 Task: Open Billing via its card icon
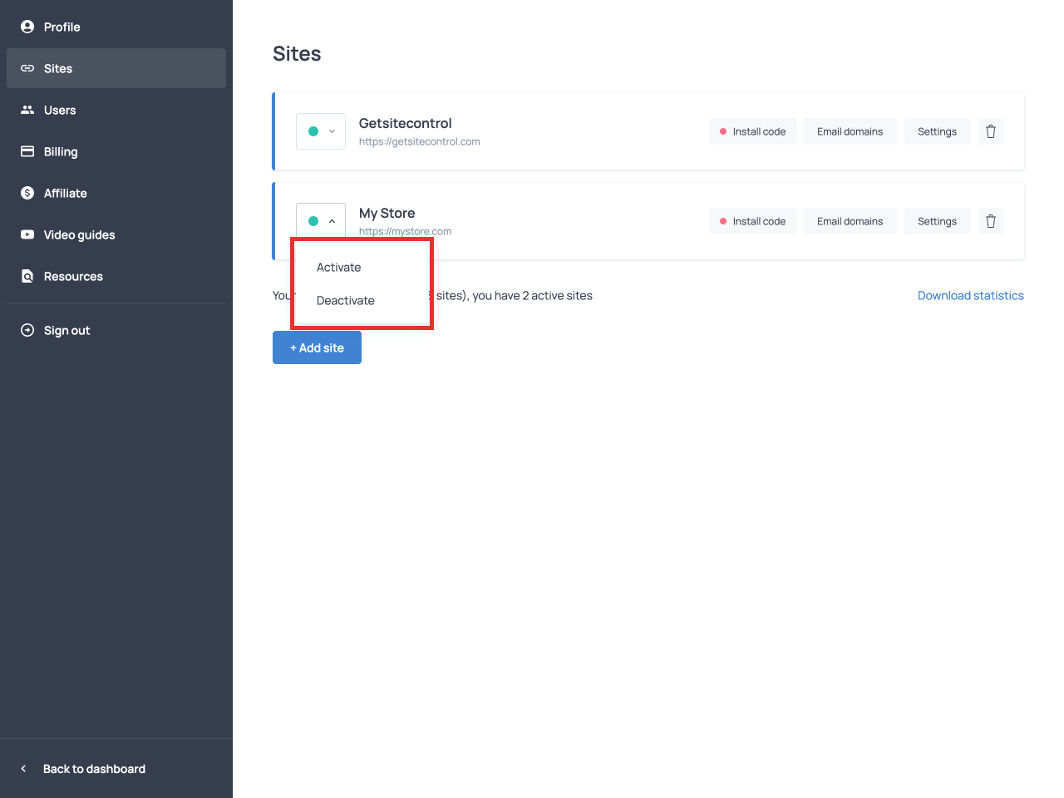(27, 151)
